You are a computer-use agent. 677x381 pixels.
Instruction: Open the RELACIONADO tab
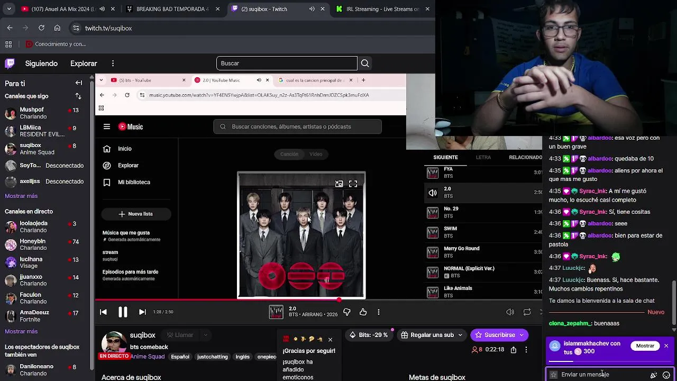(525, 157)
